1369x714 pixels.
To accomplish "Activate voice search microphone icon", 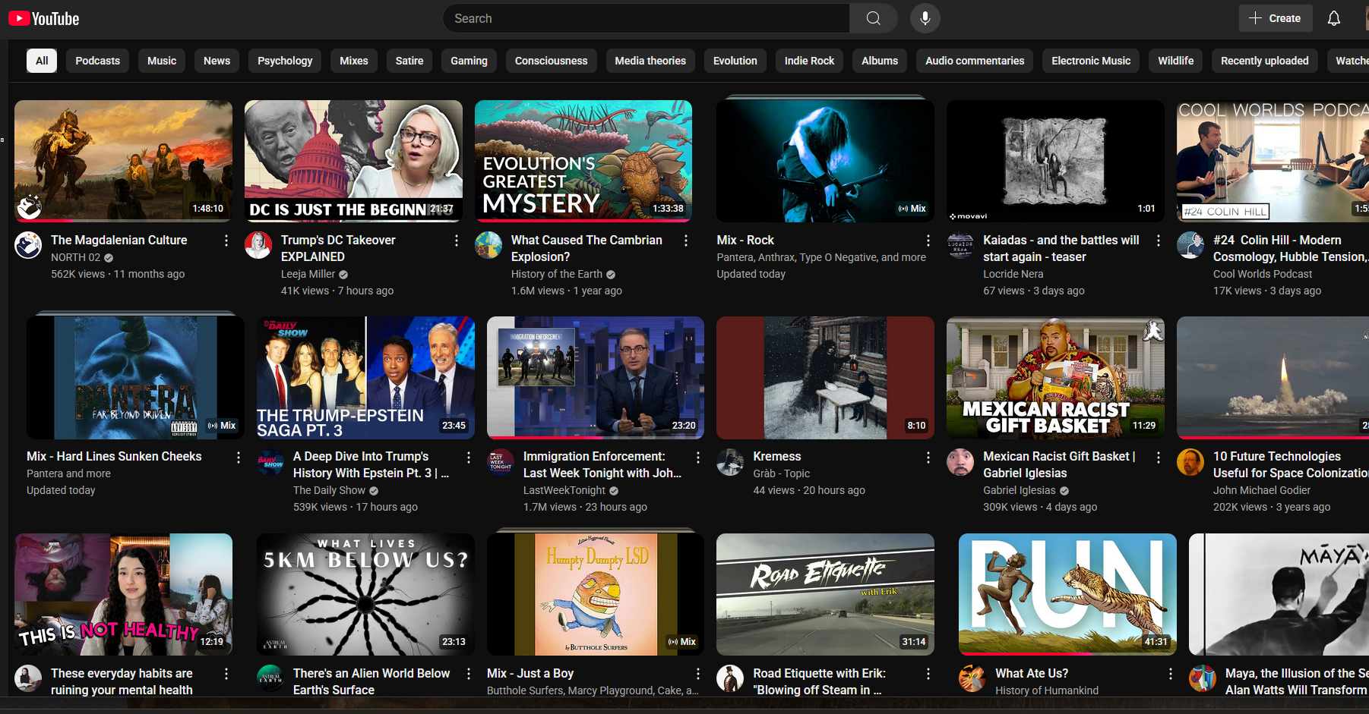I will 925,18.
